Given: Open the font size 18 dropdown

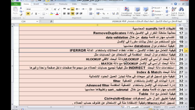Looking at the screenshot, I should tap(52, 9).
